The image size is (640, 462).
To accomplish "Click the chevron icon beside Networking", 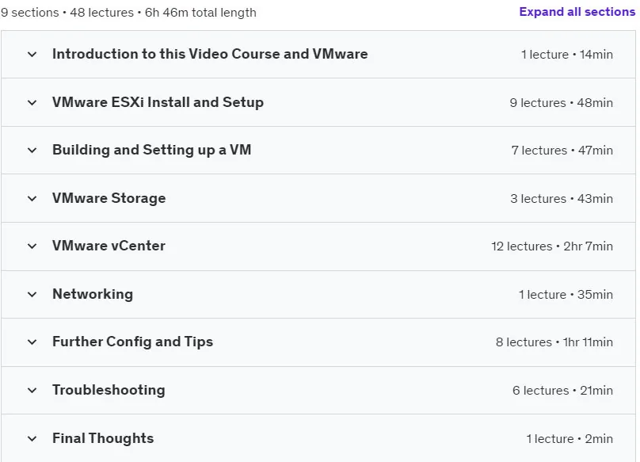I will pyautogui.click(x=32, y=295).
